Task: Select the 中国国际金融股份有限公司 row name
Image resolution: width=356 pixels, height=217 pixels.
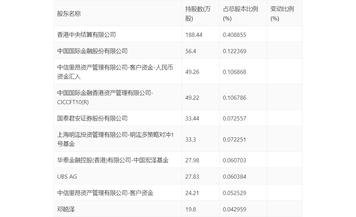Action: [92, 51]
